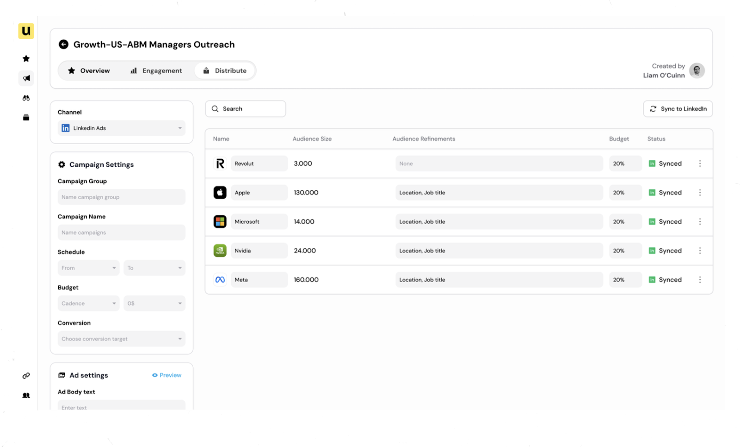Open the link integrations sidebar icon

click(x=26, y=375)
